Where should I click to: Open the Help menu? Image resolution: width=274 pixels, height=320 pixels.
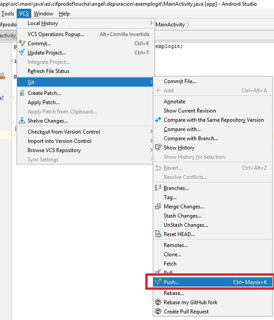(x=65, y=14)
